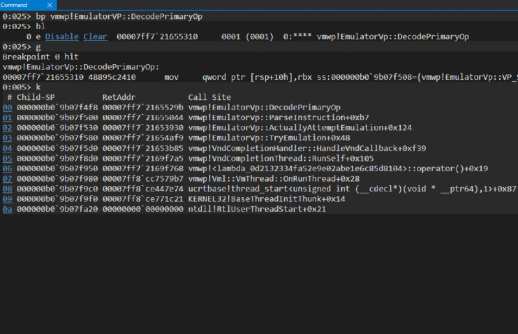This screenshot has width=518, height=334.
Task: Click call site HandleVndCallback+0xf39
Action: click(307, 149)
